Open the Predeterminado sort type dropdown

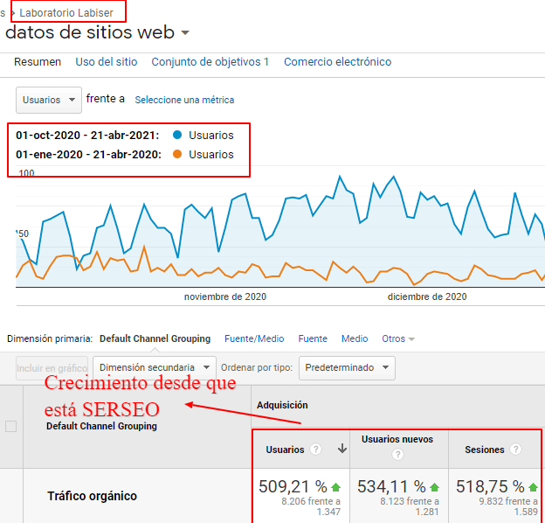[347, 367]
